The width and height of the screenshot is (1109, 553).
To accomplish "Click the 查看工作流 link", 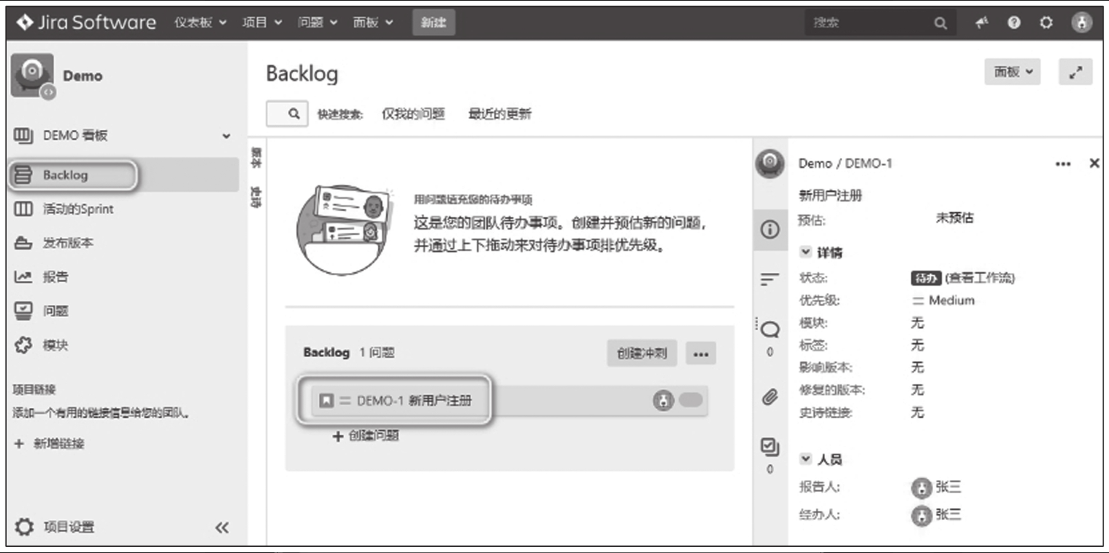I will point(980,278).
